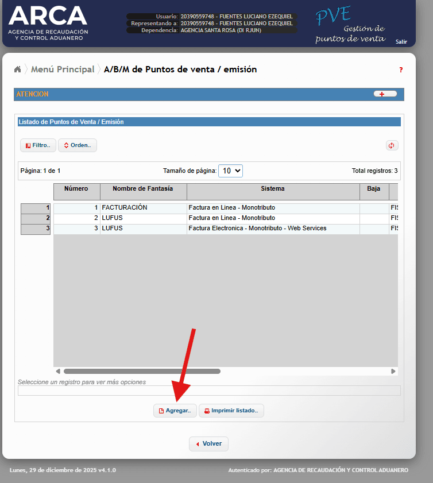
Task: Click the horizontal scrollbar right arrow
Action: [393, 372]
